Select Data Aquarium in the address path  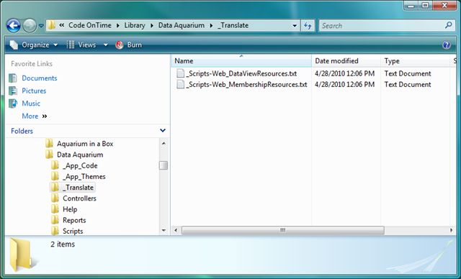182,25
